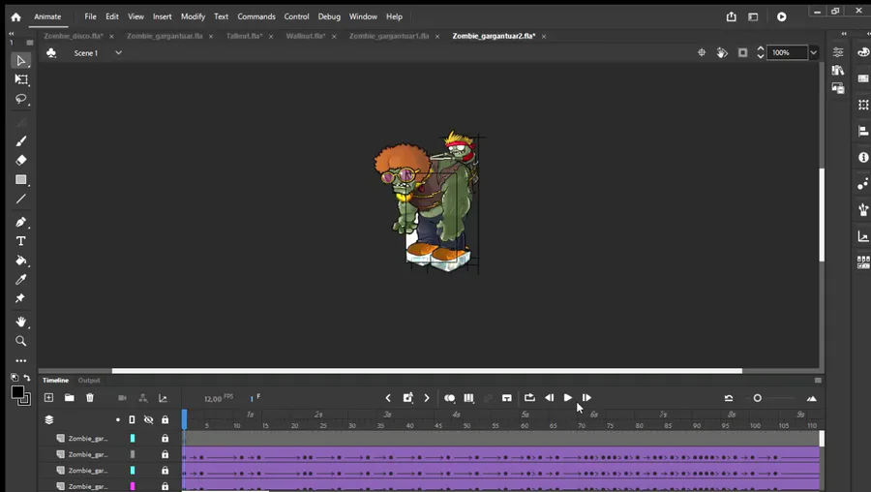The image size is (871, 492).
Task: Close the Tallnut.fla tab
Action: click(x=271, y=36)
